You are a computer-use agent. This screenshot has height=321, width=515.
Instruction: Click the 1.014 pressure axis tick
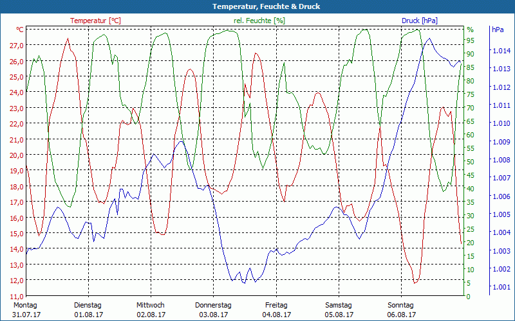click(x=501, y=51)
